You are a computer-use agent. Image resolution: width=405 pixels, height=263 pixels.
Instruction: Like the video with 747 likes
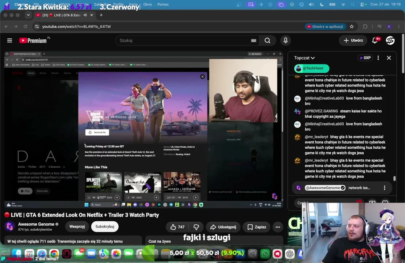177,227
